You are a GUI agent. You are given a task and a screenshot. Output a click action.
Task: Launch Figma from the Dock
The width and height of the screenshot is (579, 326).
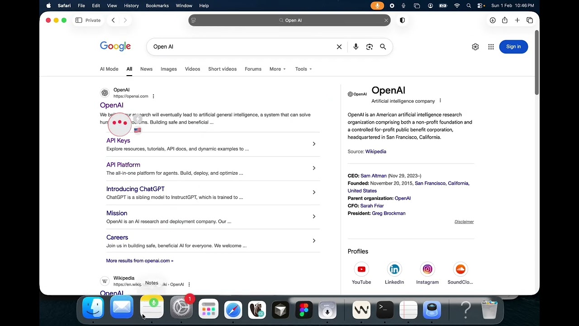[304, 310]
